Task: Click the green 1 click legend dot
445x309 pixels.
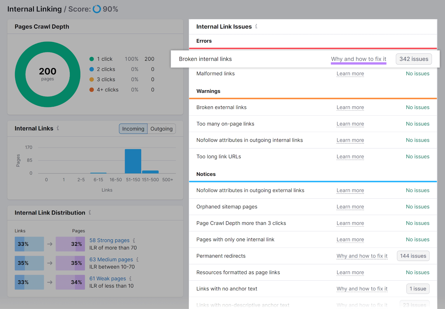Action: tap(92, 59)
